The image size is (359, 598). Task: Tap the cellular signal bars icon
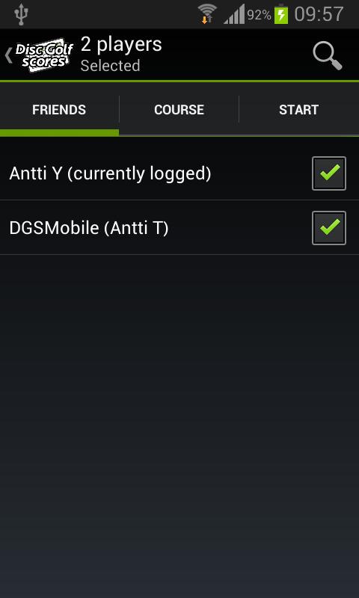(234, 16)
